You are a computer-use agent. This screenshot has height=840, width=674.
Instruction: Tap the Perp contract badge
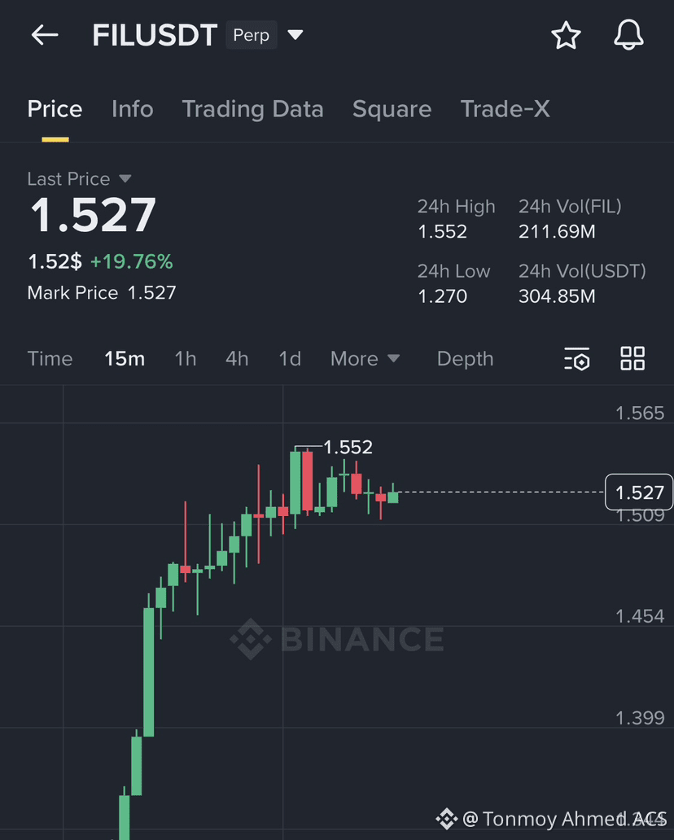tap(252, 35)
